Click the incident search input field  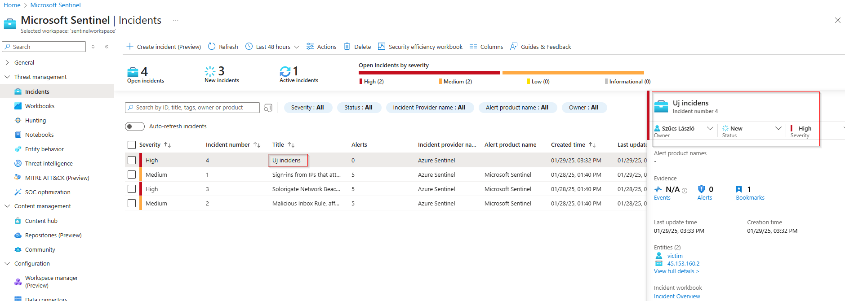(192, 108)
